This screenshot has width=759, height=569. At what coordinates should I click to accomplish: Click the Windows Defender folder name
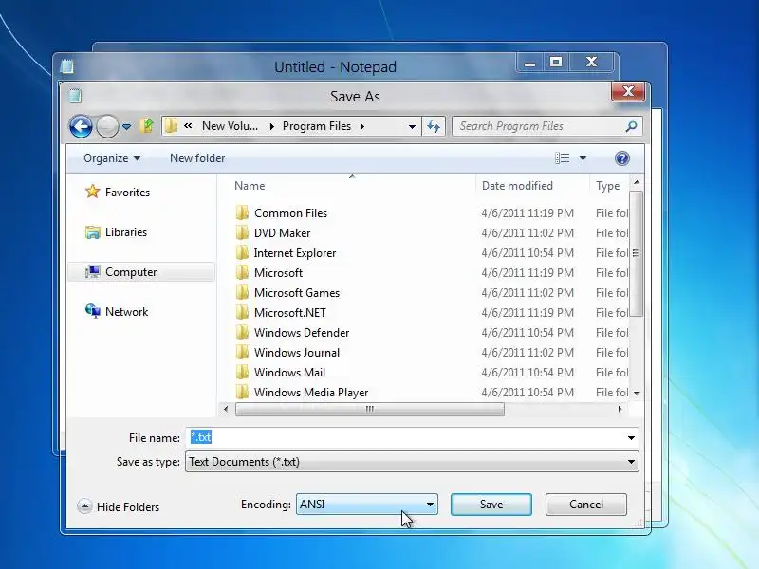coord(302,333)
